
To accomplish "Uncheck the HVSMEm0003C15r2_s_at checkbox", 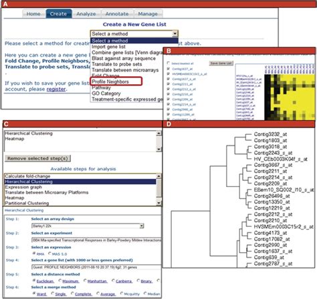I will (x=169, y=74).
